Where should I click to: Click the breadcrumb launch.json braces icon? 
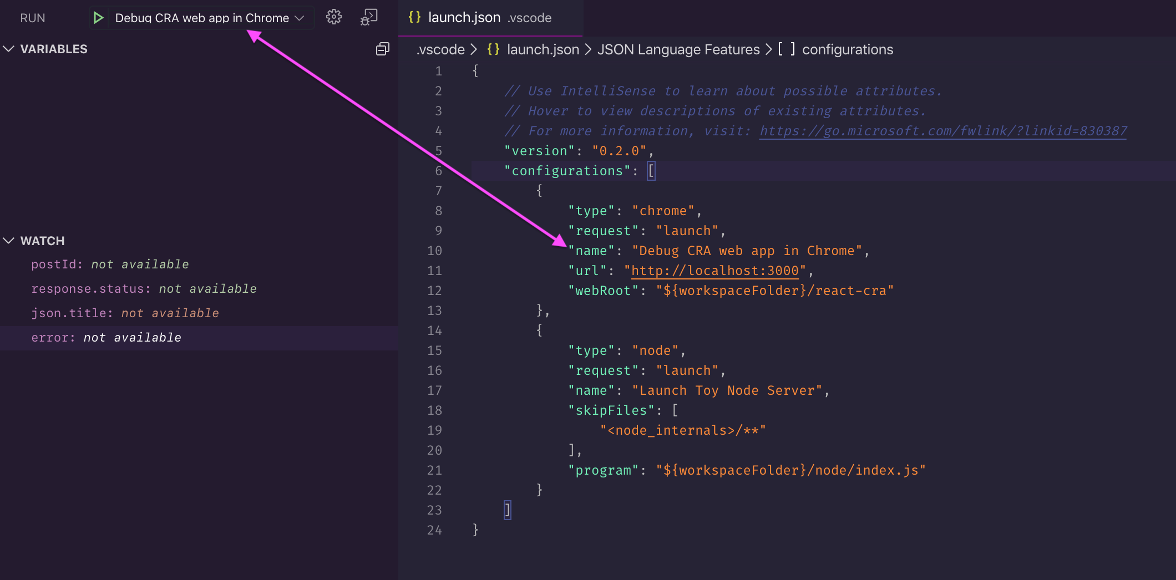(x=493, y=49)
